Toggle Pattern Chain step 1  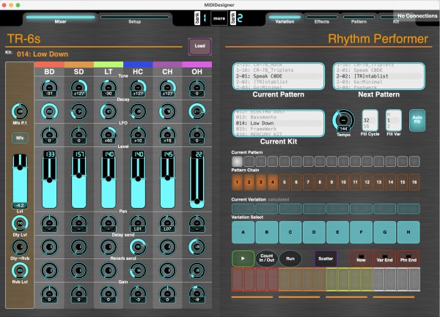tap(237, 182)
